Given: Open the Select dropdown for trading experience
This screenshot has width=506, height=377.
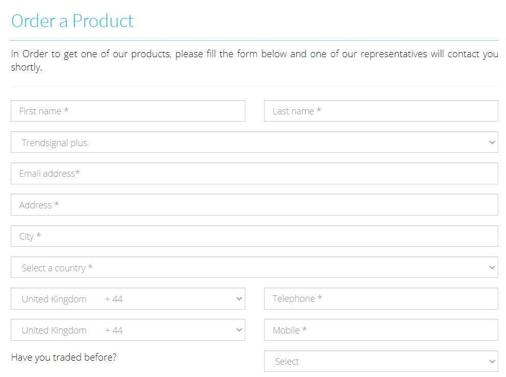Looking at the screenshot, I should (x=381, y=361).
